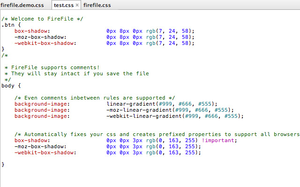Click the 'Welcome to FireFile' comment line
Screen dimensions: 300x187
[42, 19]
